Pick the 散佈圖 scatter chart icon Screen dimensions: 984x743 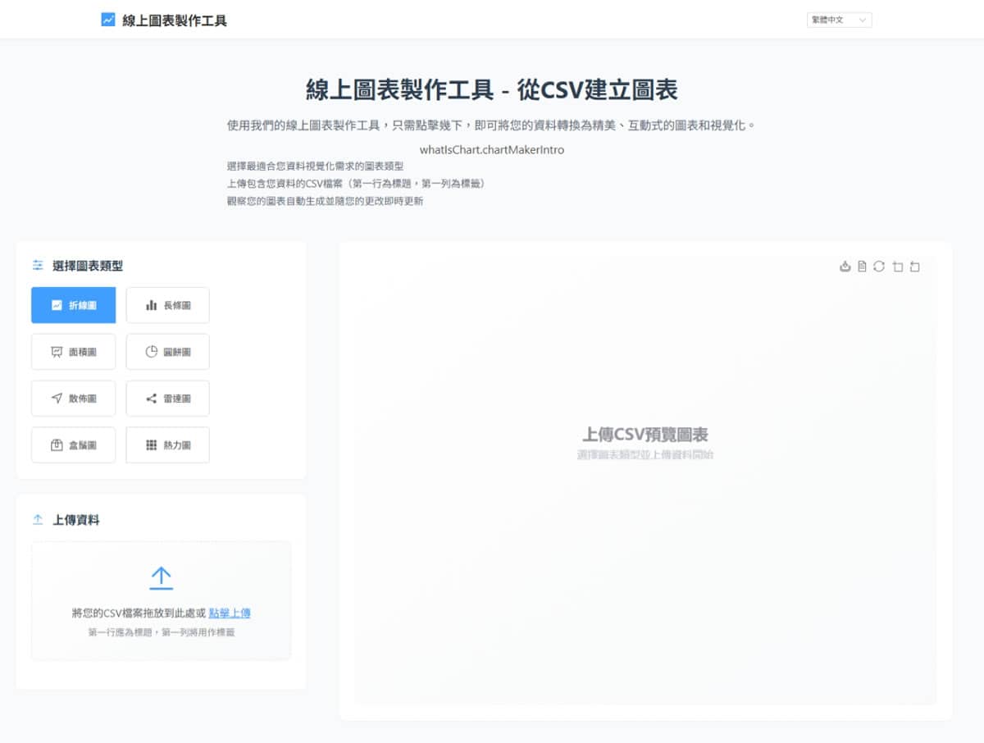coord(73,398)
